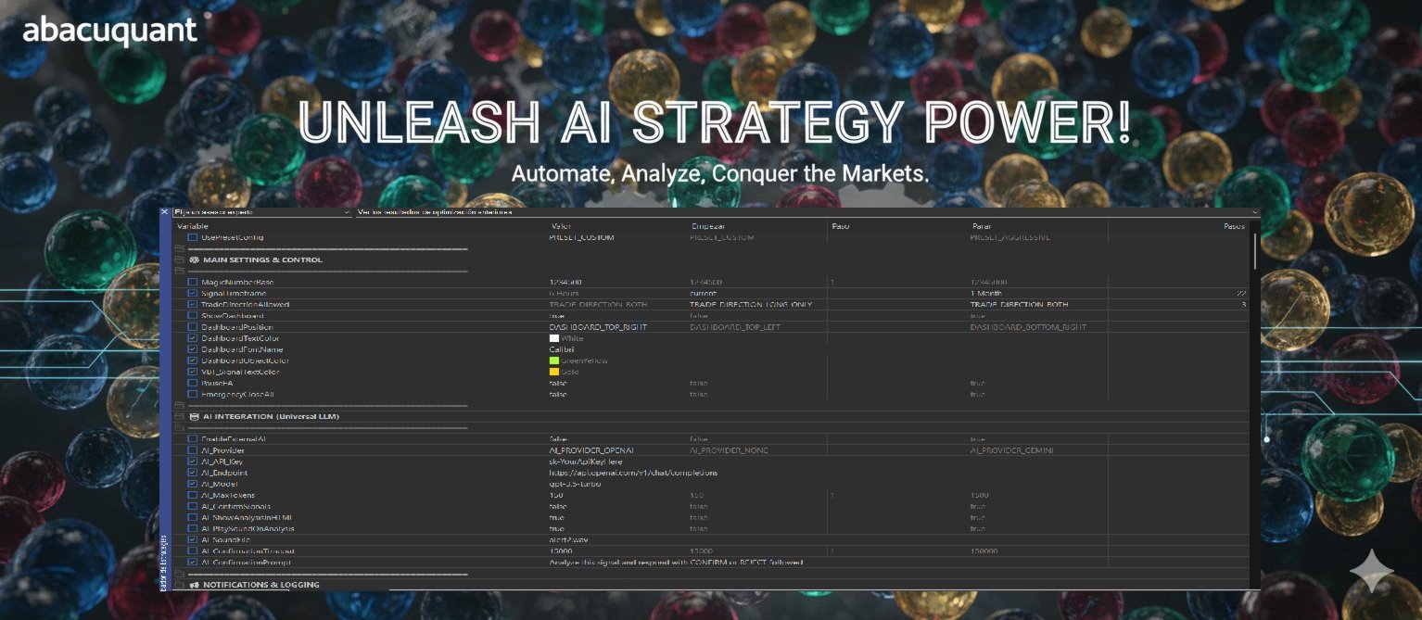Viewport: 1422px width, 620px height.
Task: Open the expert selector dropdown
Action: click(x=262, y=212)
